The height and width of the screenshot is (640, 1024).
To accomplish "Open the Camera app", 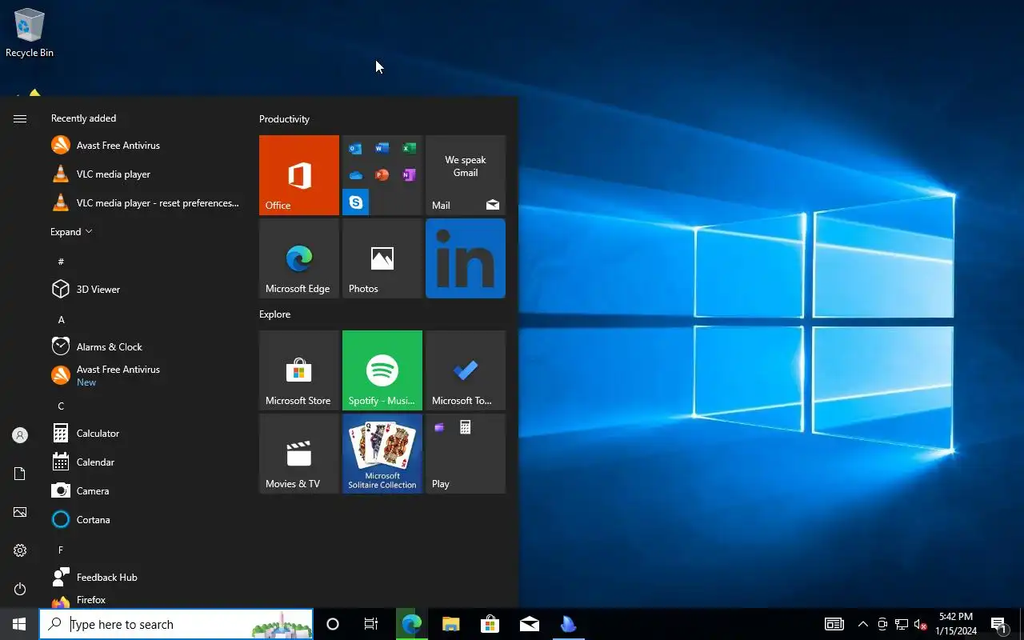I will click(x=144, y=491).
